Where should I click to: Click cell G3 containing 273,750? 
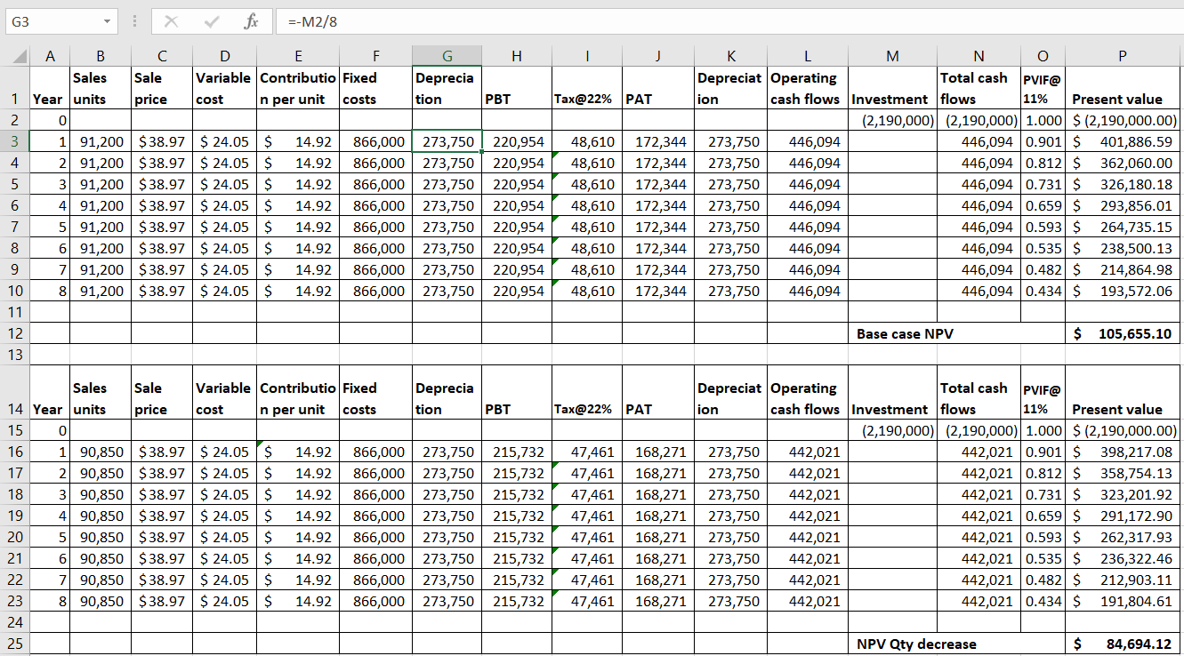point(447,141)
